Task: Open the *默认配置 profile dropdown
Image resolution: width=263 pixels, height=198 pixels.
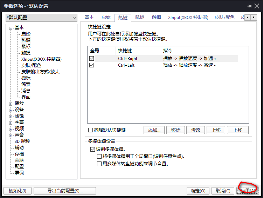Action: pyautogui.click(x=41, y=18)
